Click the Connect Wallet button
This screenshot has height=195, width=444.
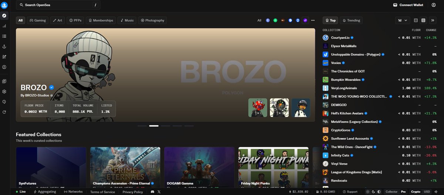[x=408, y=5]
